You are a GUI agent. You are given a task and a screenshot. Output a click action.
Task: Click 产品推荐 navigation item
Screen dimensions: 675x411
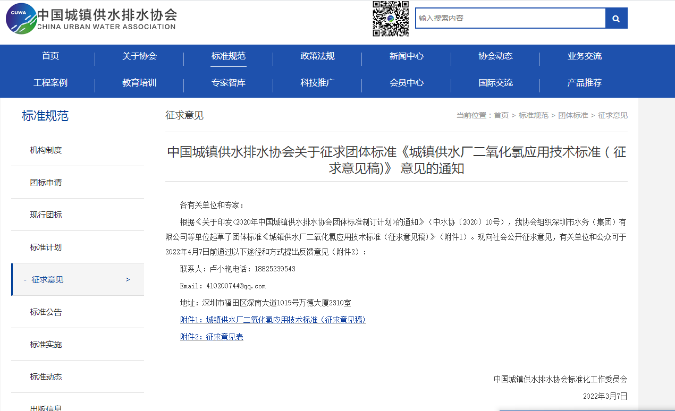click(584, 83)
